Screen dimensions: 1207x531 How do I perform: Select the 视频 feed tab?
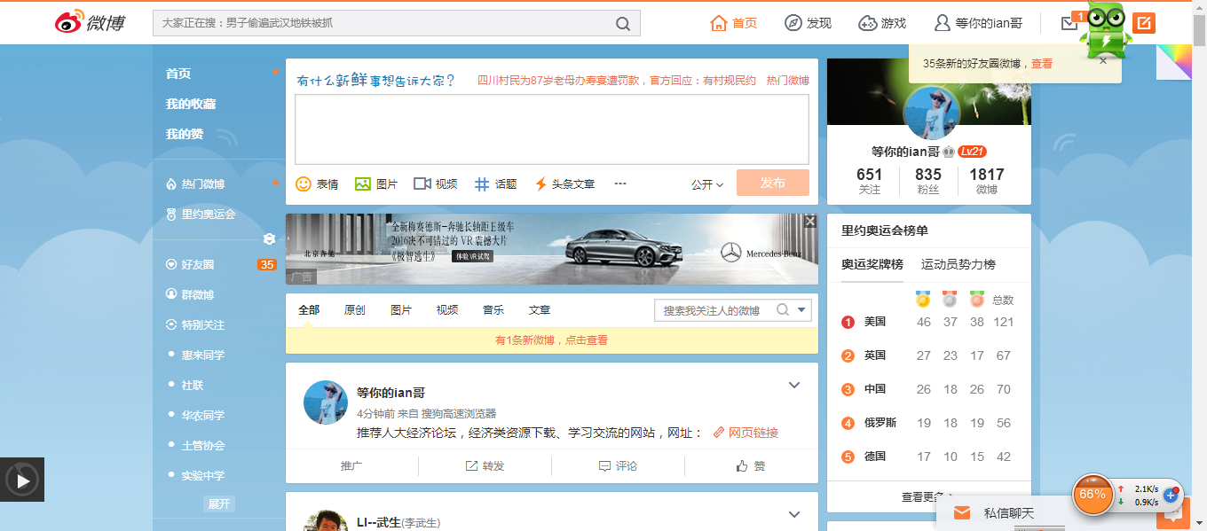(447, 310)
